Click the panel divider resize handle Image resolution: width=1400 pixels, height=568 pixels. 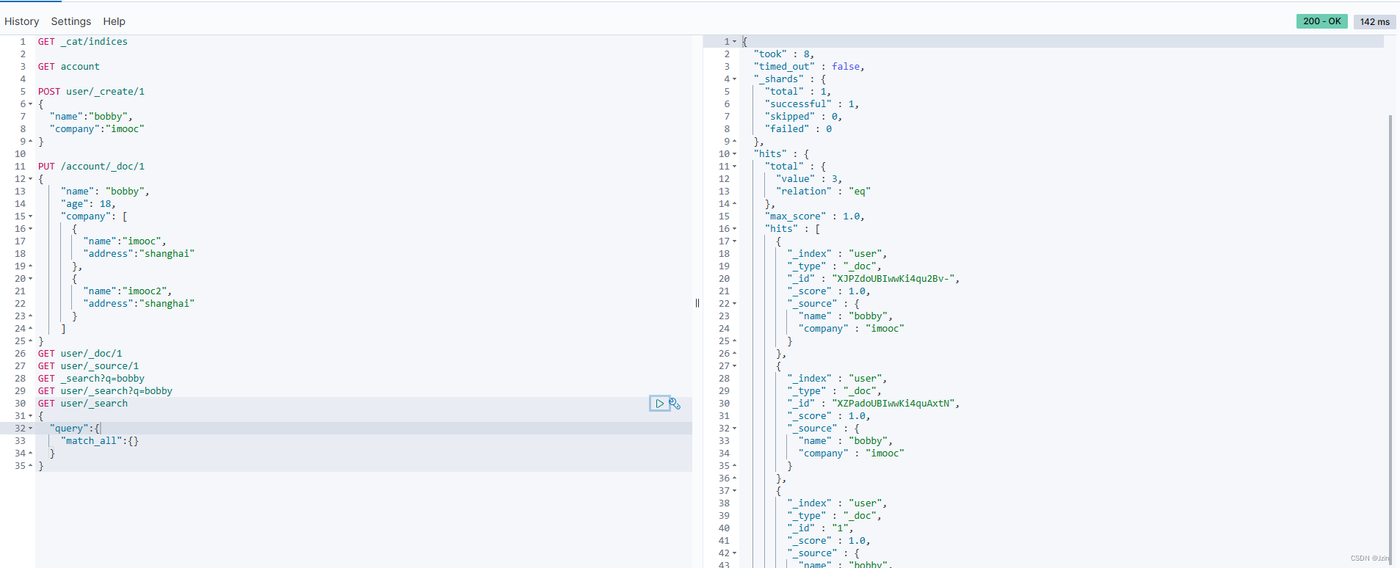point(697,303)
